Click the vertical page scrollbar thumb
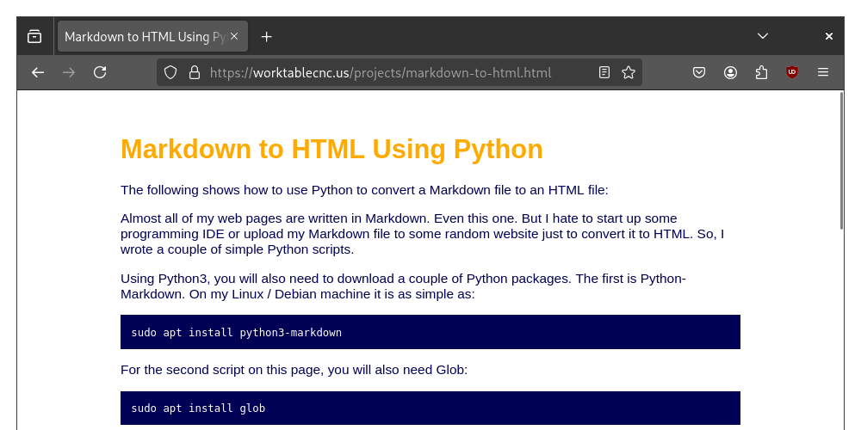861x430 pixels. pos(841,161)
